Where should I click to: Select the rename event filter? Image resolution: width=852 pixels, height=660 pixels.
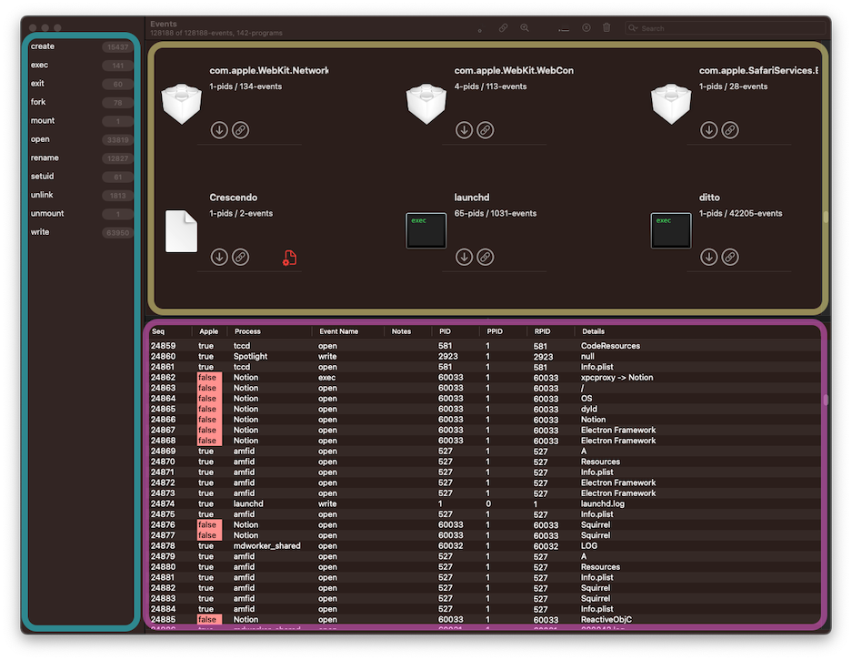click(80, 157)
